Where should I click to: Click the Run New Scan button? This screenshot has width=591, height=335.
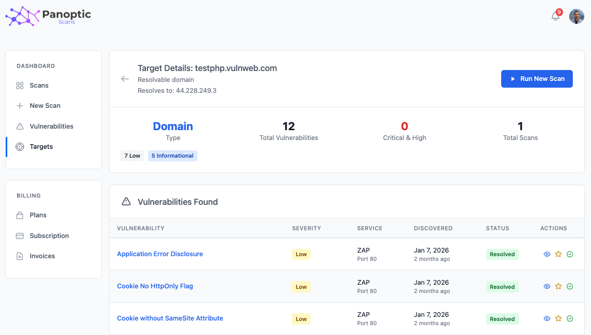click(x=536, y=78)
